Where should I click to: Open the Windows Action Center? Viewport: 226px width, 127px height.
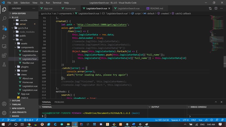(x=220, y=124)
